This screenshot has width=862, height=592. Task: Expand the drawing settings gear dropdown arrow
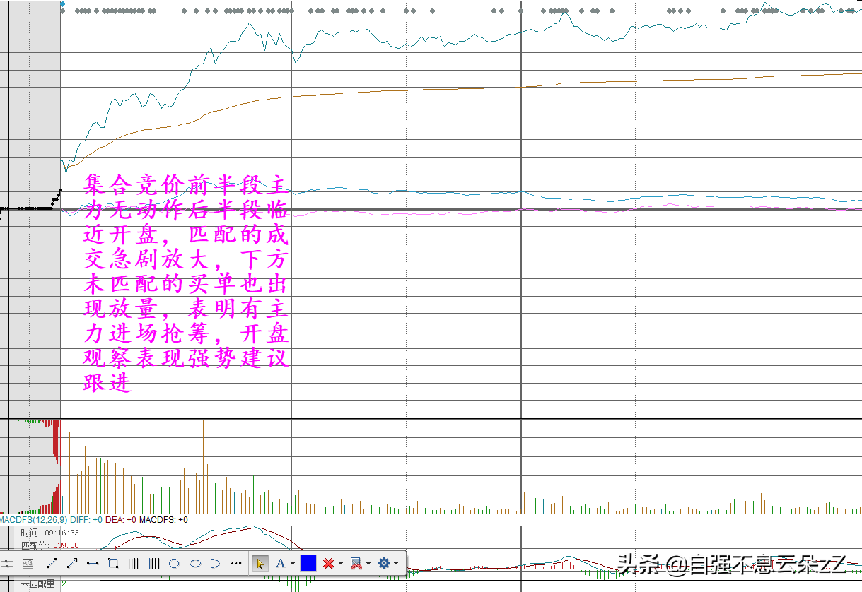397,564
